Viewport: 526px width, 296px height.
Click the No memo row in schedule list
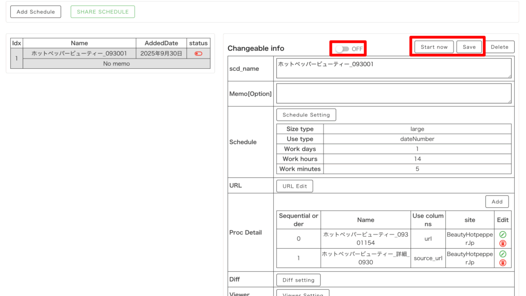(x=116, y=64)
